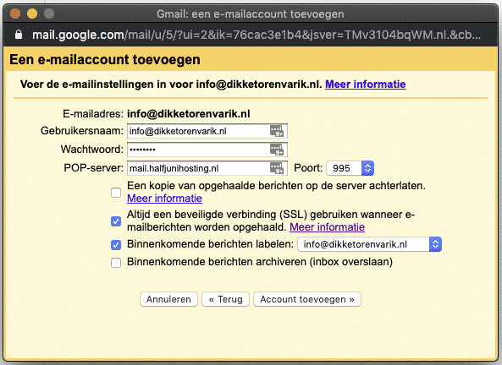Click Account toevoegen button
This screenshot has height=365, width=502.
(307, 299)
